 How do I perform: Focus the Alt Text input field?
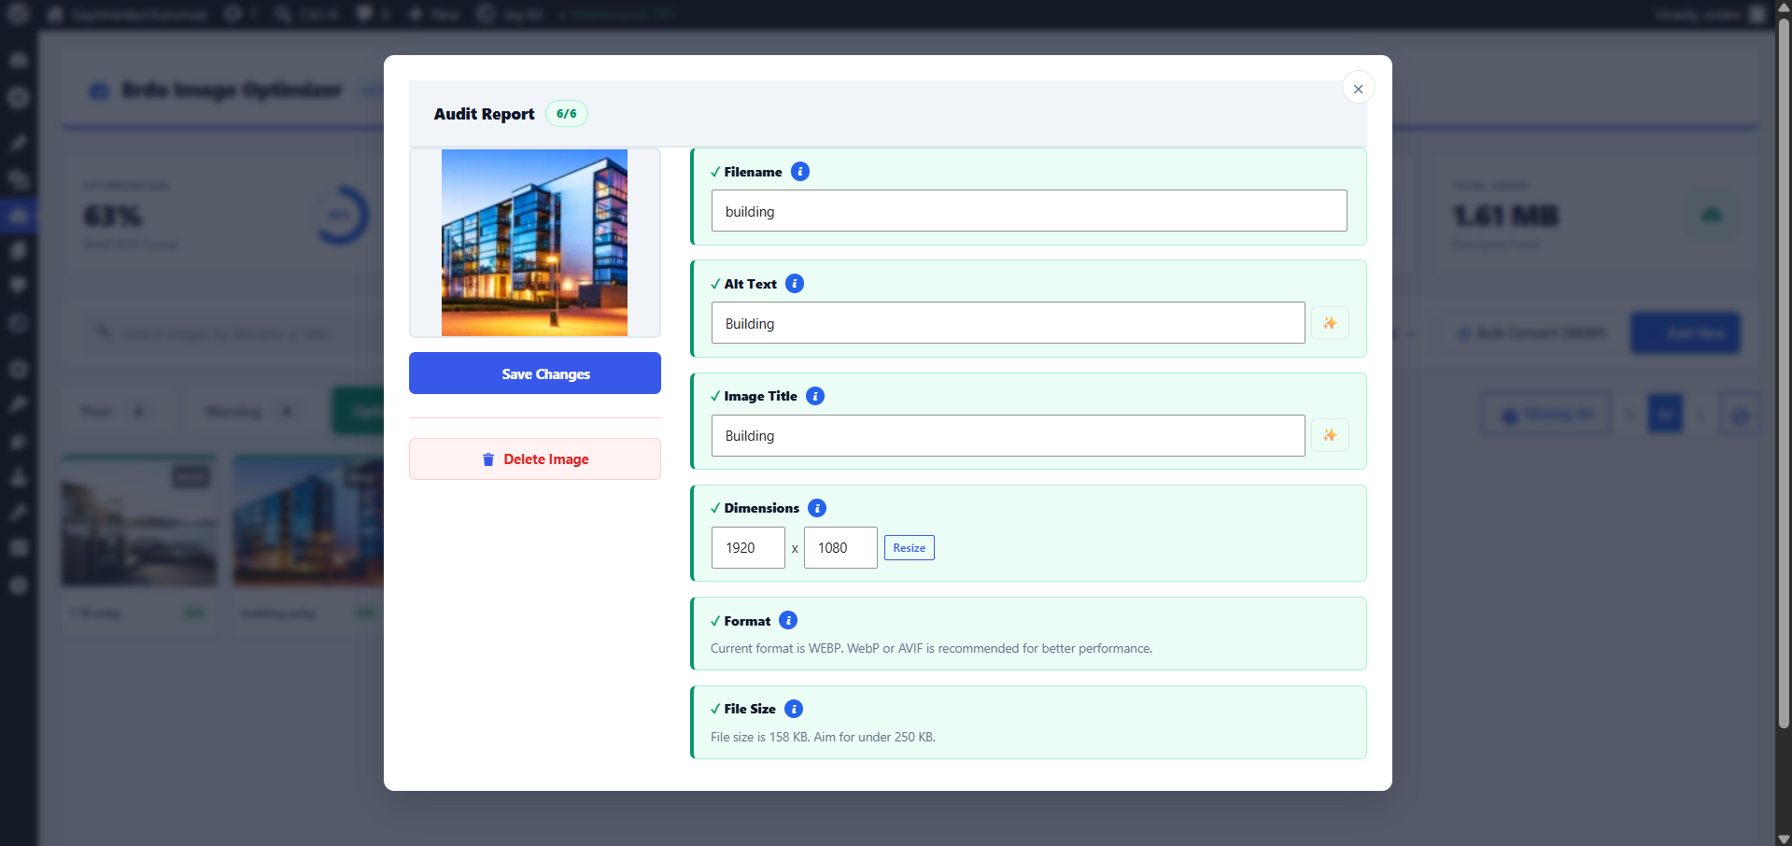click(1009, 323)
